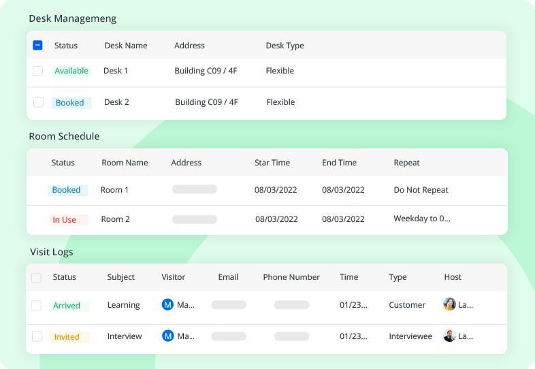Image resolution: width=535 pixels, height=369 pixels.
Task: Click the visitor "M" avatar in the Learning row
Action: 167,305
